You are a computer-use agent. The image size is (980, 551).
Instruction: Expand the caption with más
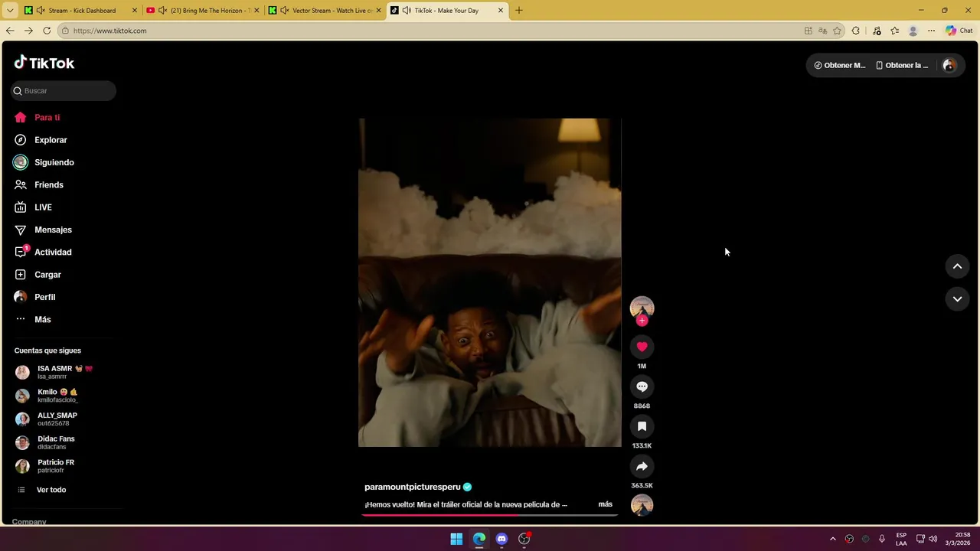point(605,504)
